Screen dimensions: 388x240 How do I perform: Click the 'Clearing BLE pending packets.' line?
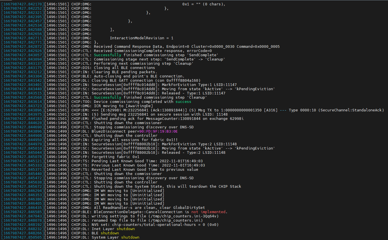[79, 72]
